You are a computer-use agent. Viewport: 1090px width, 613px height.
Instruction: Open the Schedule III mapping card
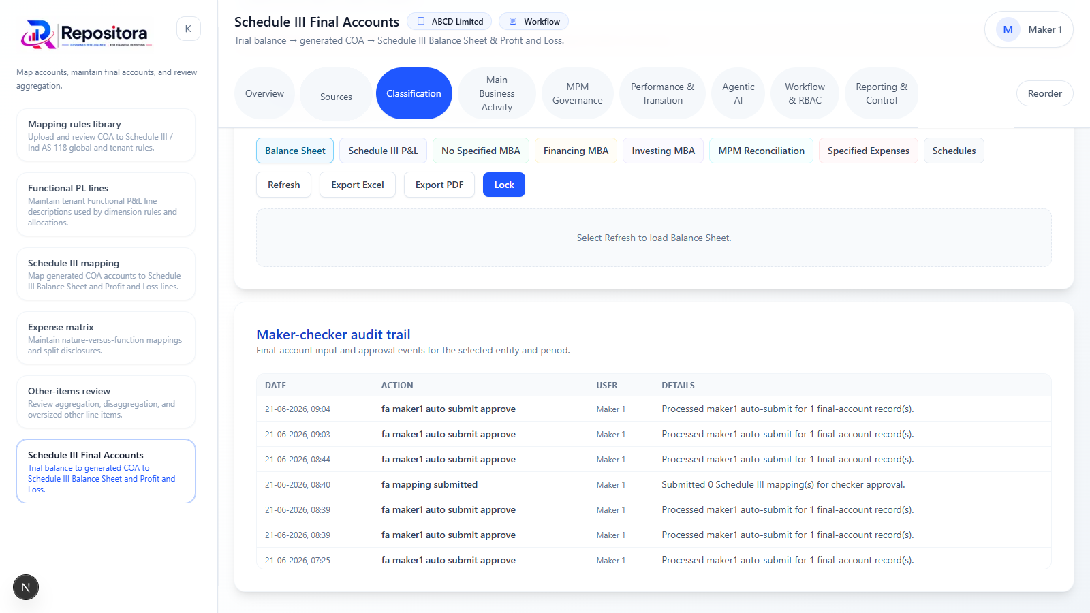[106, 274]
